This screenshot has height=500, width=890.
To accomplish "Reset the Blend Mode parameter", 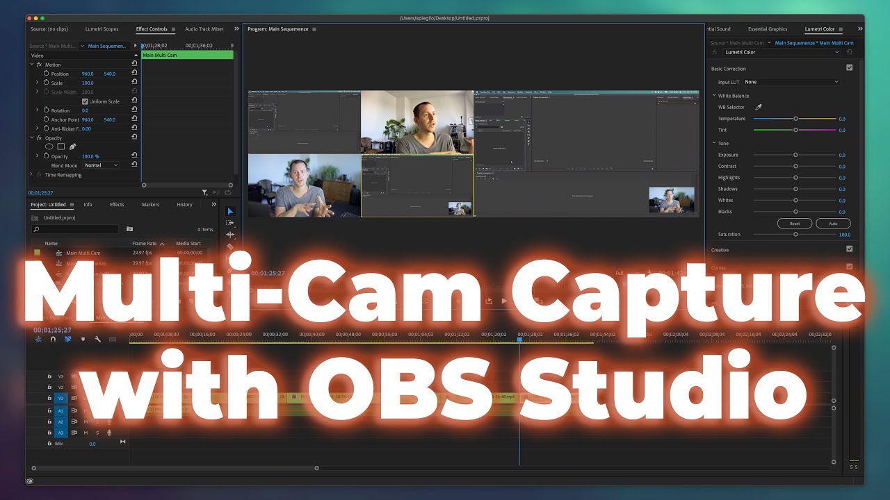I will point(133,165).
